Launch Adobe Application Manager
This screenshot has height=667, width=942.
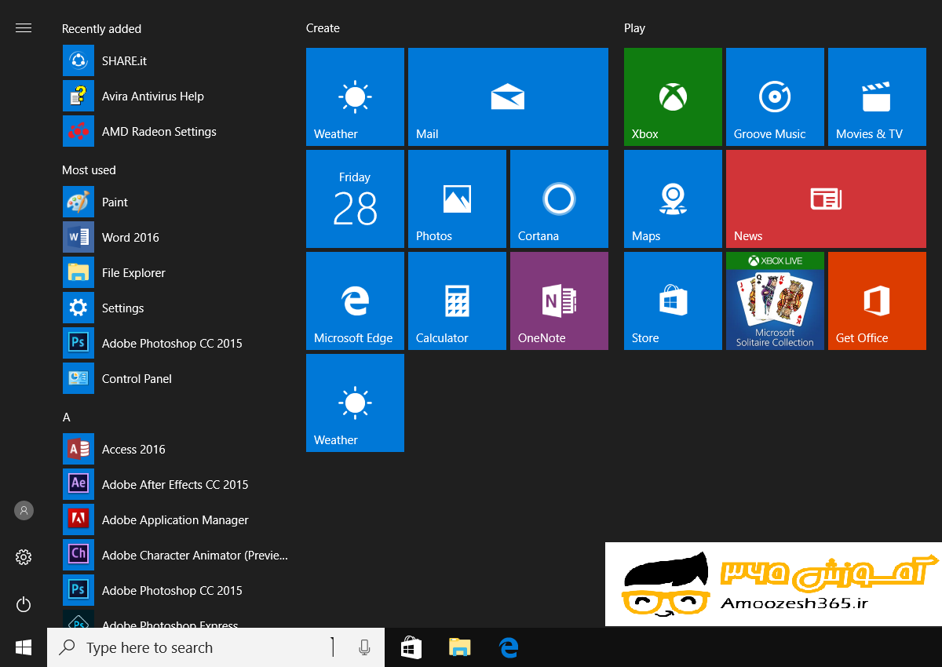pyautogui.click(x=177, y=519)
